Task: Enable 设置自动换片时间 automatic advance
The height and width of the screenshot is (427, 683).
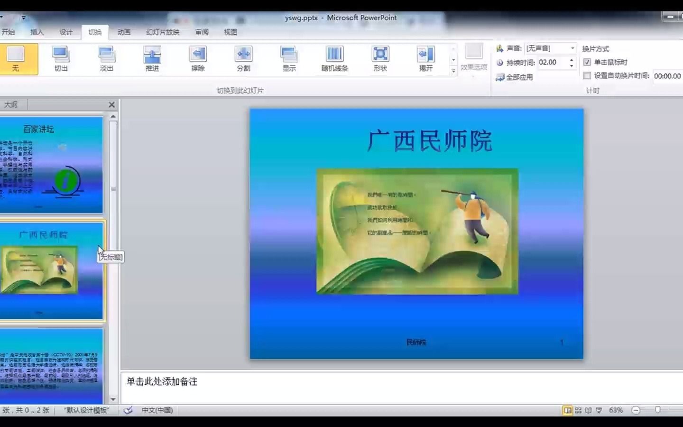Action: tap(587, 76)
